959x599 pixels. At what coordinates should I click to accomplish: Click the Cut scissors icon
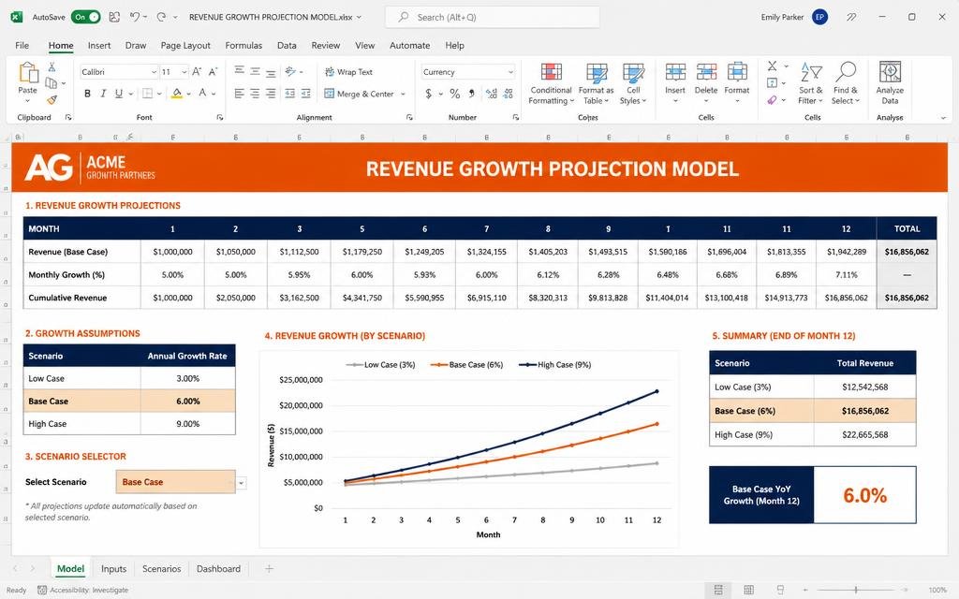(52, 66)
